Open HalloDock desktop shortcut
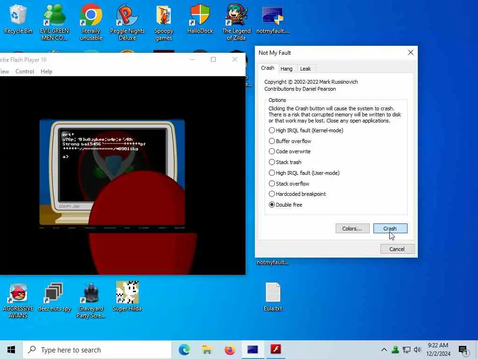Viewport: 478px width, 359px height. pos(200,19)
